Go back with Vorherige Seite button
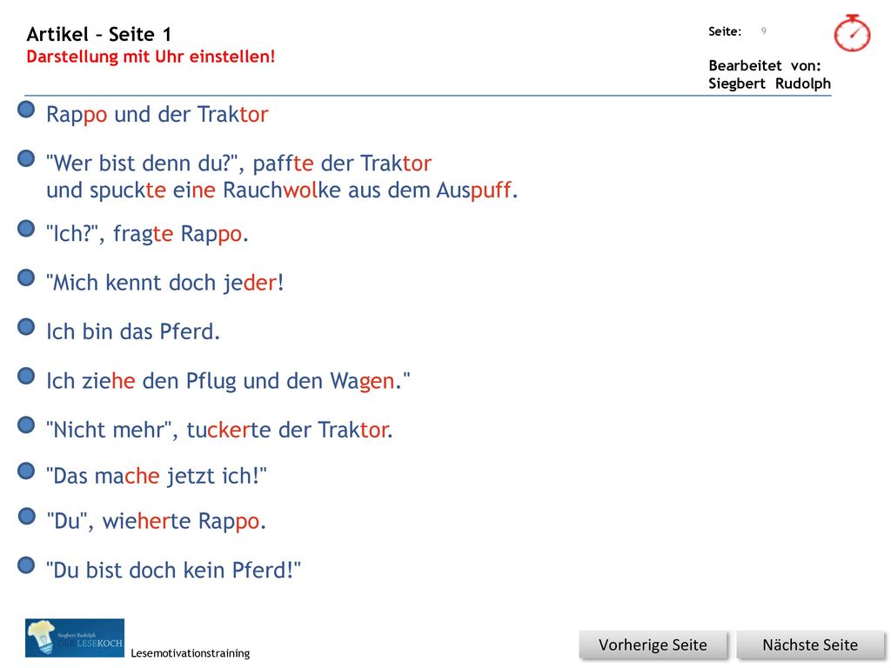This screenshot has height=668, width=891. [x=653, y=645]
